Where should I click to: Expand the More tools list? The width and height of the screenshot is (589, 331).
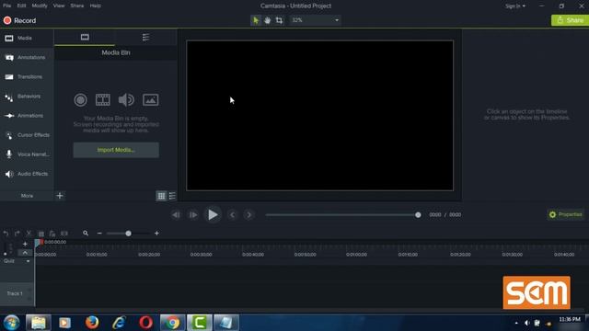pos(27,196)
